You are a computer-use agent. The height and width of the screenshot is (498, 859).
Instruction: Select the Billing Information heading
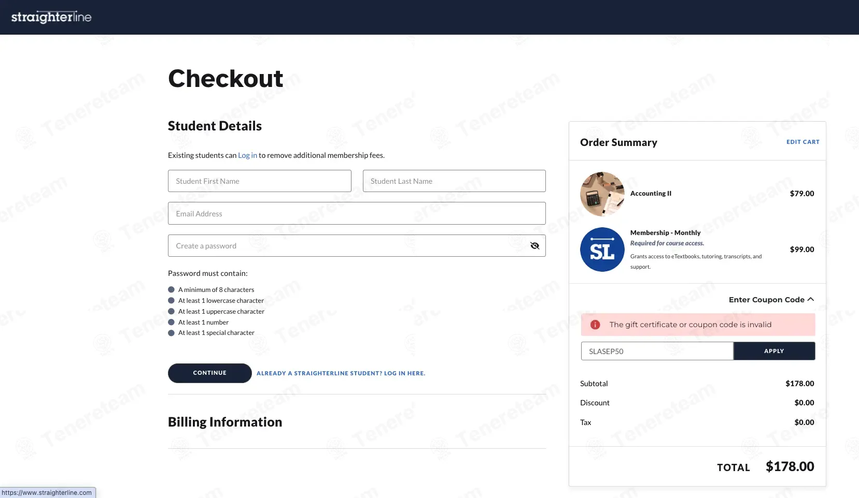225,422
